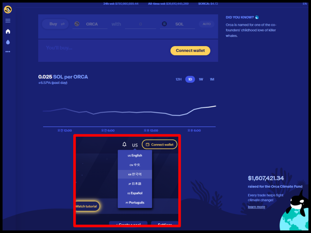Switch chart range to 1W
Image resolution: width=311 pixels, height=233 pixels.
coord(201,79)
